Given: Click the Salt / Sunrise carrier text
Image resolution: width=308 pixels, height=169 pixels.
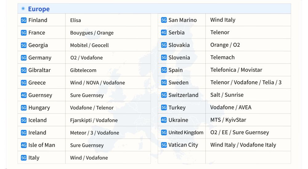Looking at the screenshot, I should pos(227,95).
